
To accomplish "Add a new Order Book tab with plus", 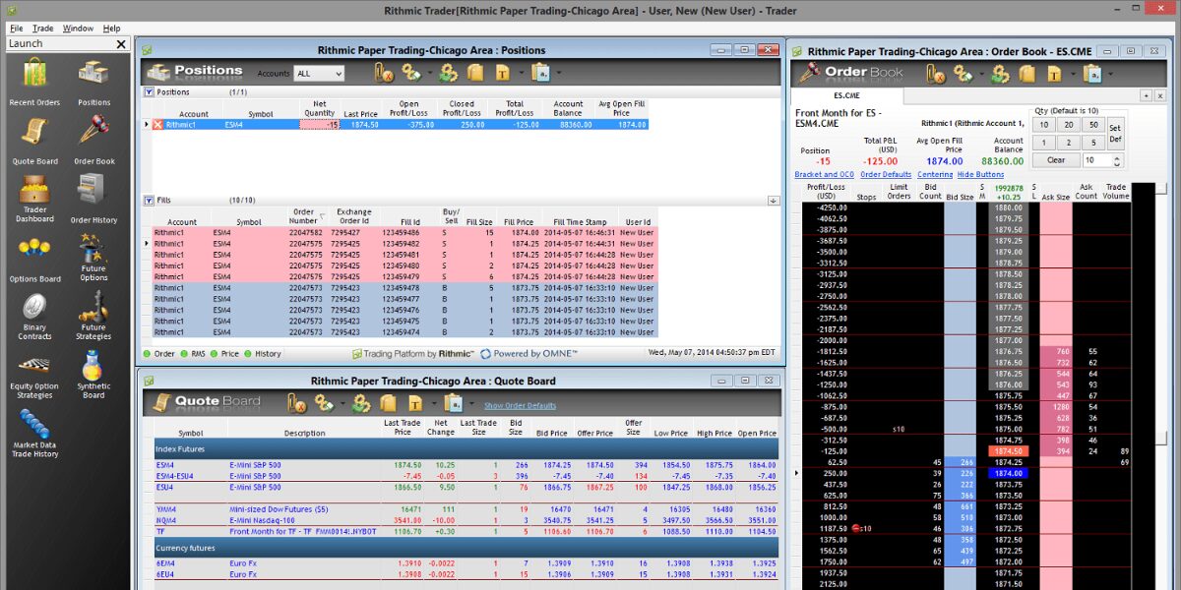I will [x=1147, y=95].
